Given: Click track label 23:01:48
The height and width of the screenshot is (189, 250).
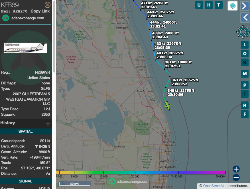Looking at the screenshot, I should click(x=149, y=7).
